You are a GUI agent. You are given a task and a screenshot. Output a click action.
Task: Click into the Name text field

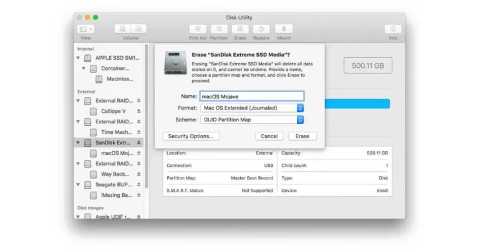[x=251, y=97]
